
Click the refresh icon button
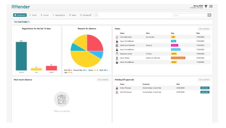coord(96,15)
